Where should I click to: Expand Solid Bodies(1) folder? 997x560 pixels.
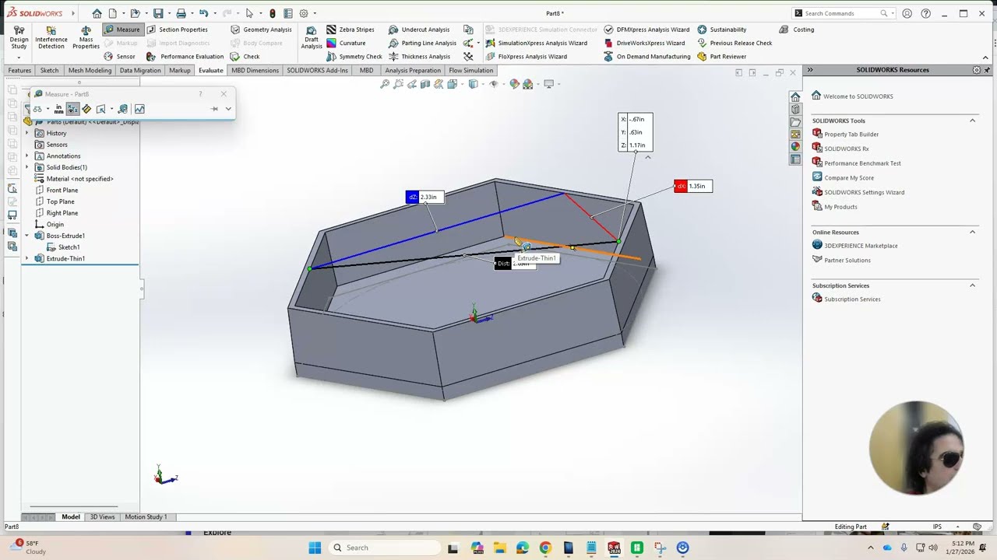(27, 167)
